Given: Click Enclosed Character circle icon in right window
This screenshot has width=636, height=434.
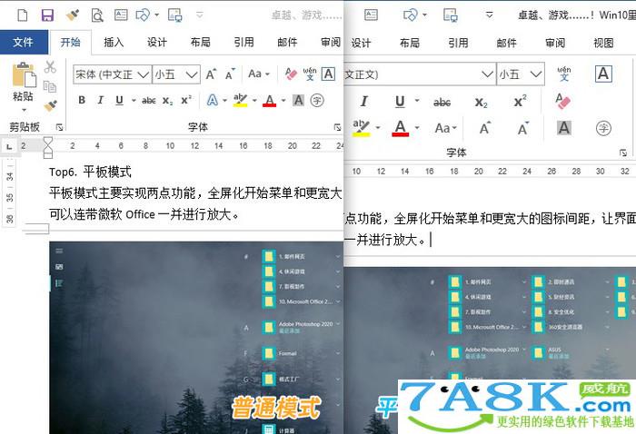Looking at the screenshot, I should (603, 128).
